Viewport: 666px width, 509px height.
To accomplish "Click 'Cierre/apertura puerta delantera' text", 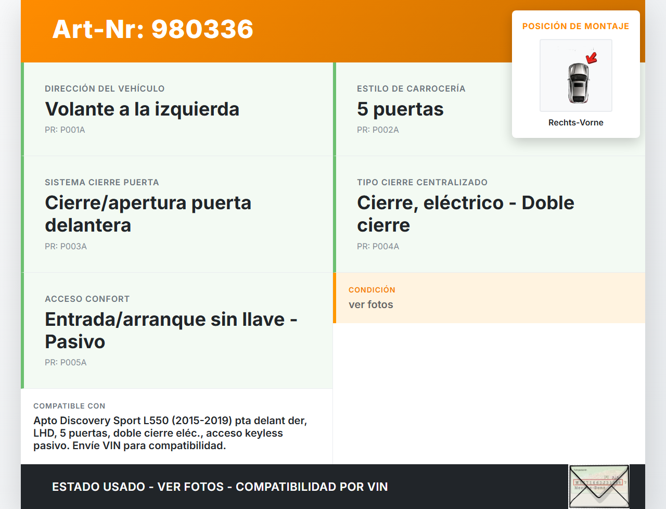I will (148, 214).
